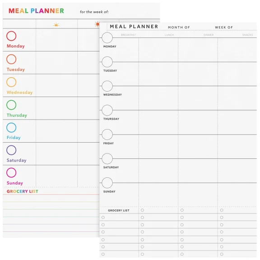
Task: Check the orange Tuesday circle
Action: tap(11, 59)
